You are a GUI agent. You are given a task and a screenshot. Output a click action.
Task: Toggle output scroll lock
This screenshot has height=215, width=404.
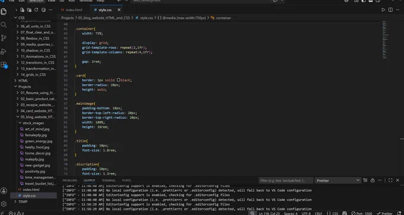pos(373,180)
